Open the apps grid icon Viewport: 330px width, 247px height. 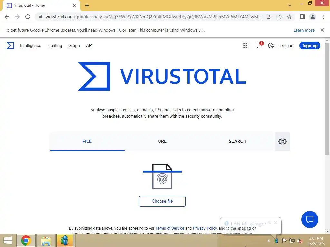click(x=246, y=46)
